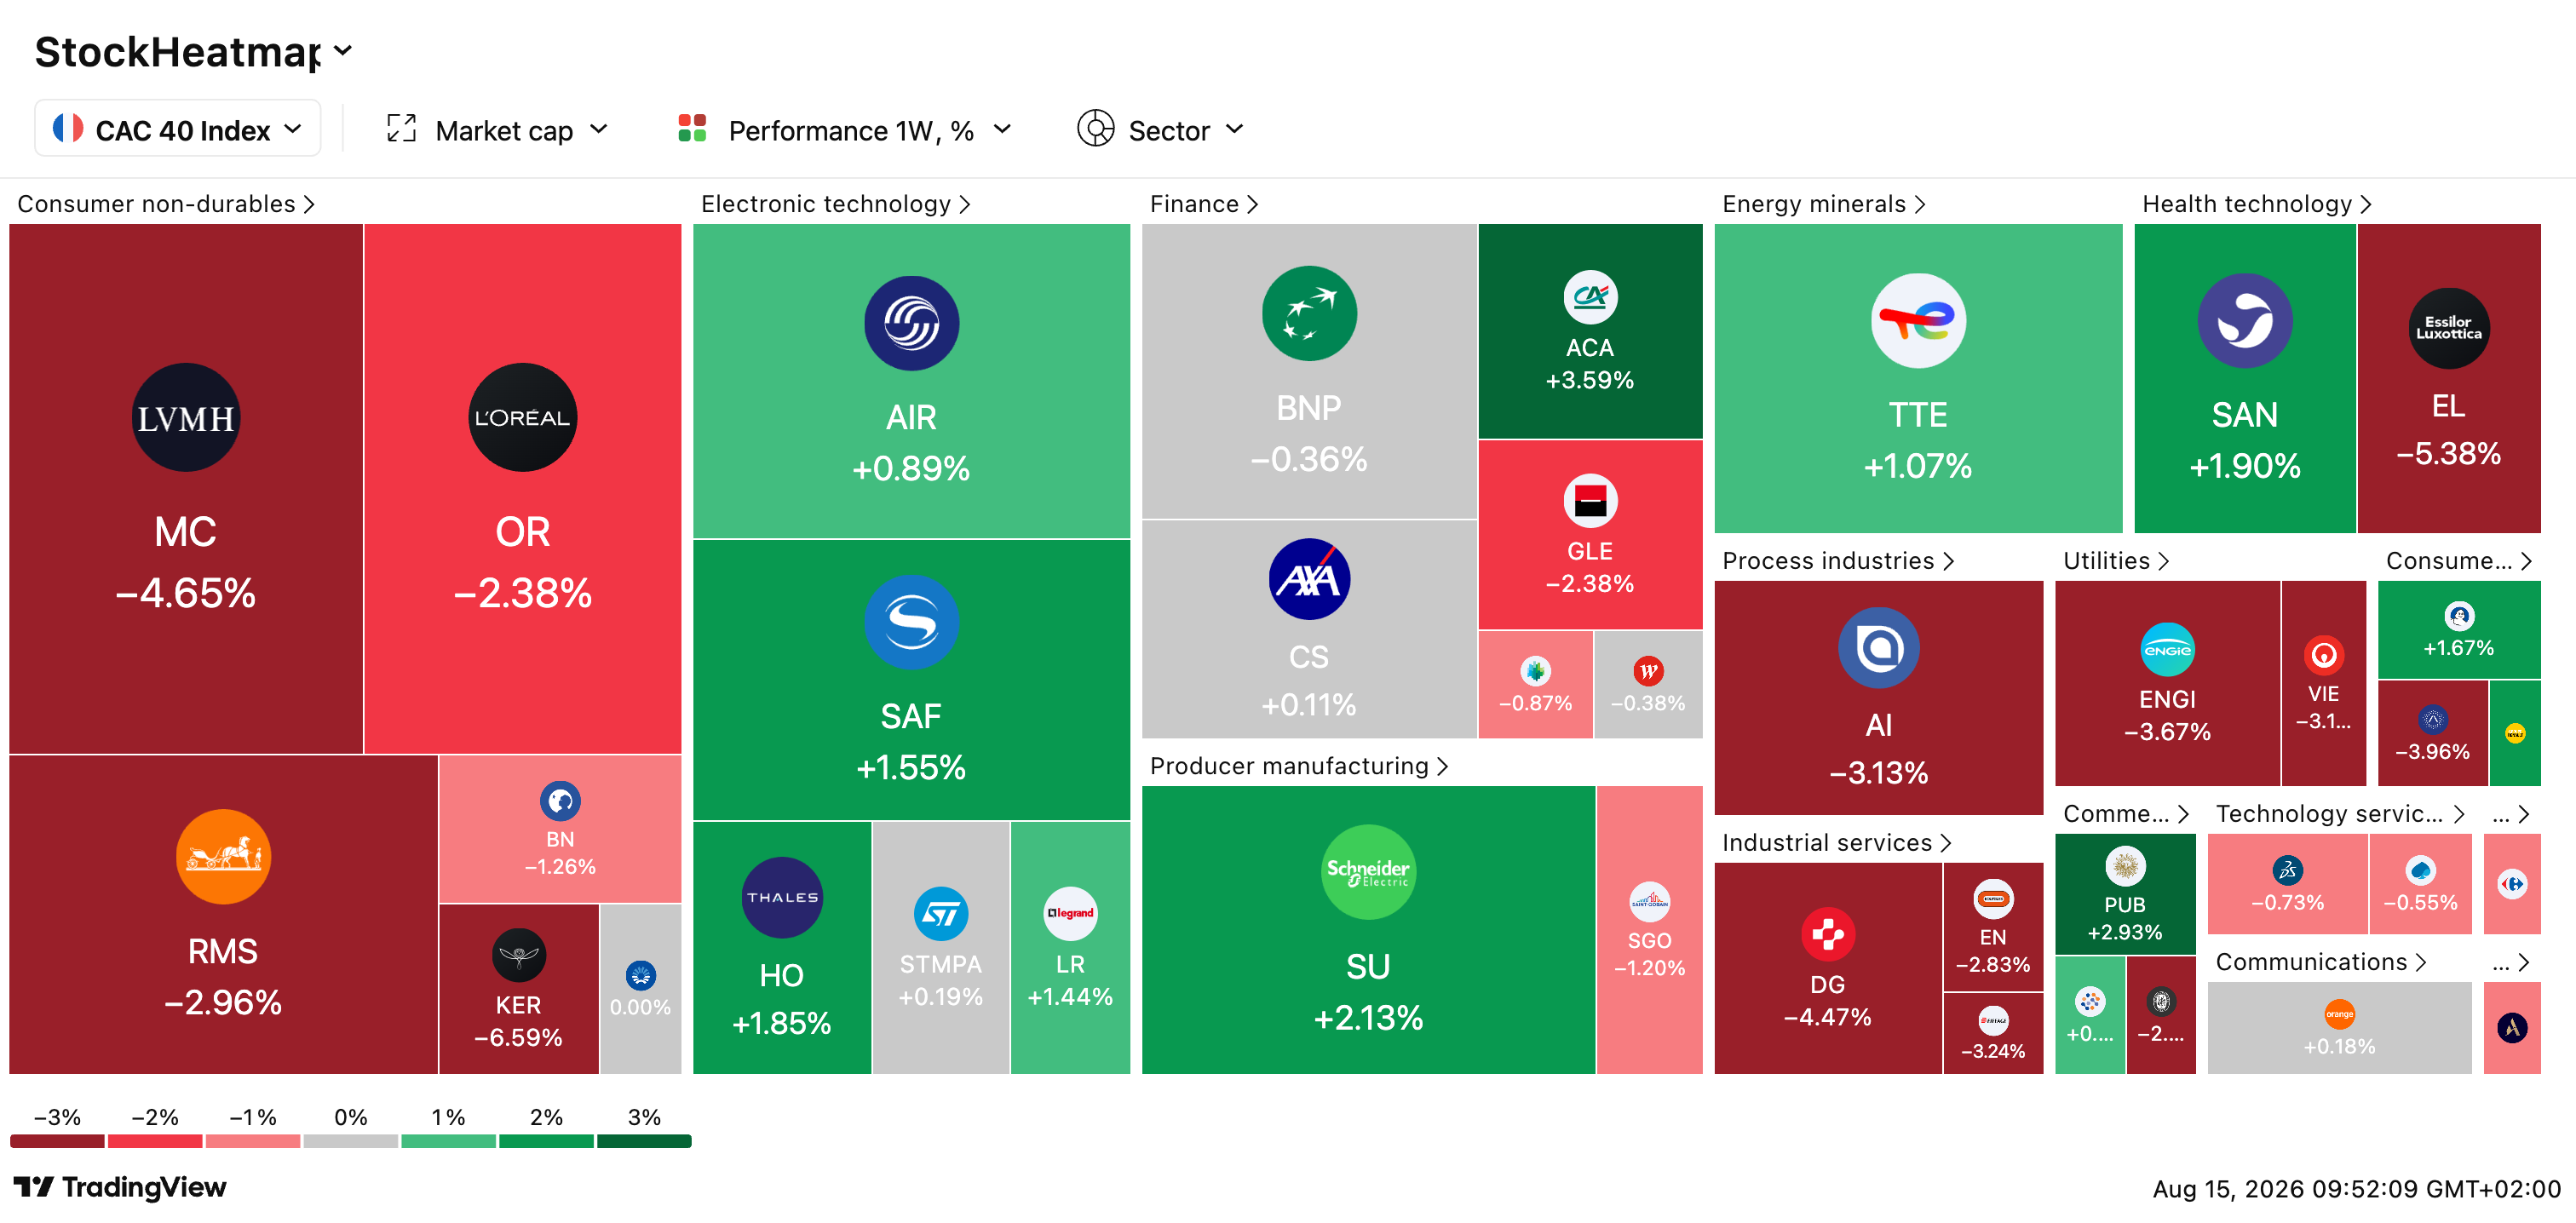Expand the Commercial services sector
The width and height of the screenshot is (2576, 1223).
(2125, 814)
